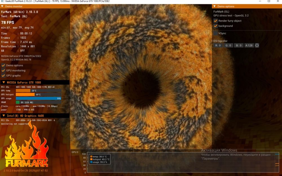Collapse the Demo monitor panel header triangle
The height and width of the screenshot is (176, 282).
click(x=2, y=6)
